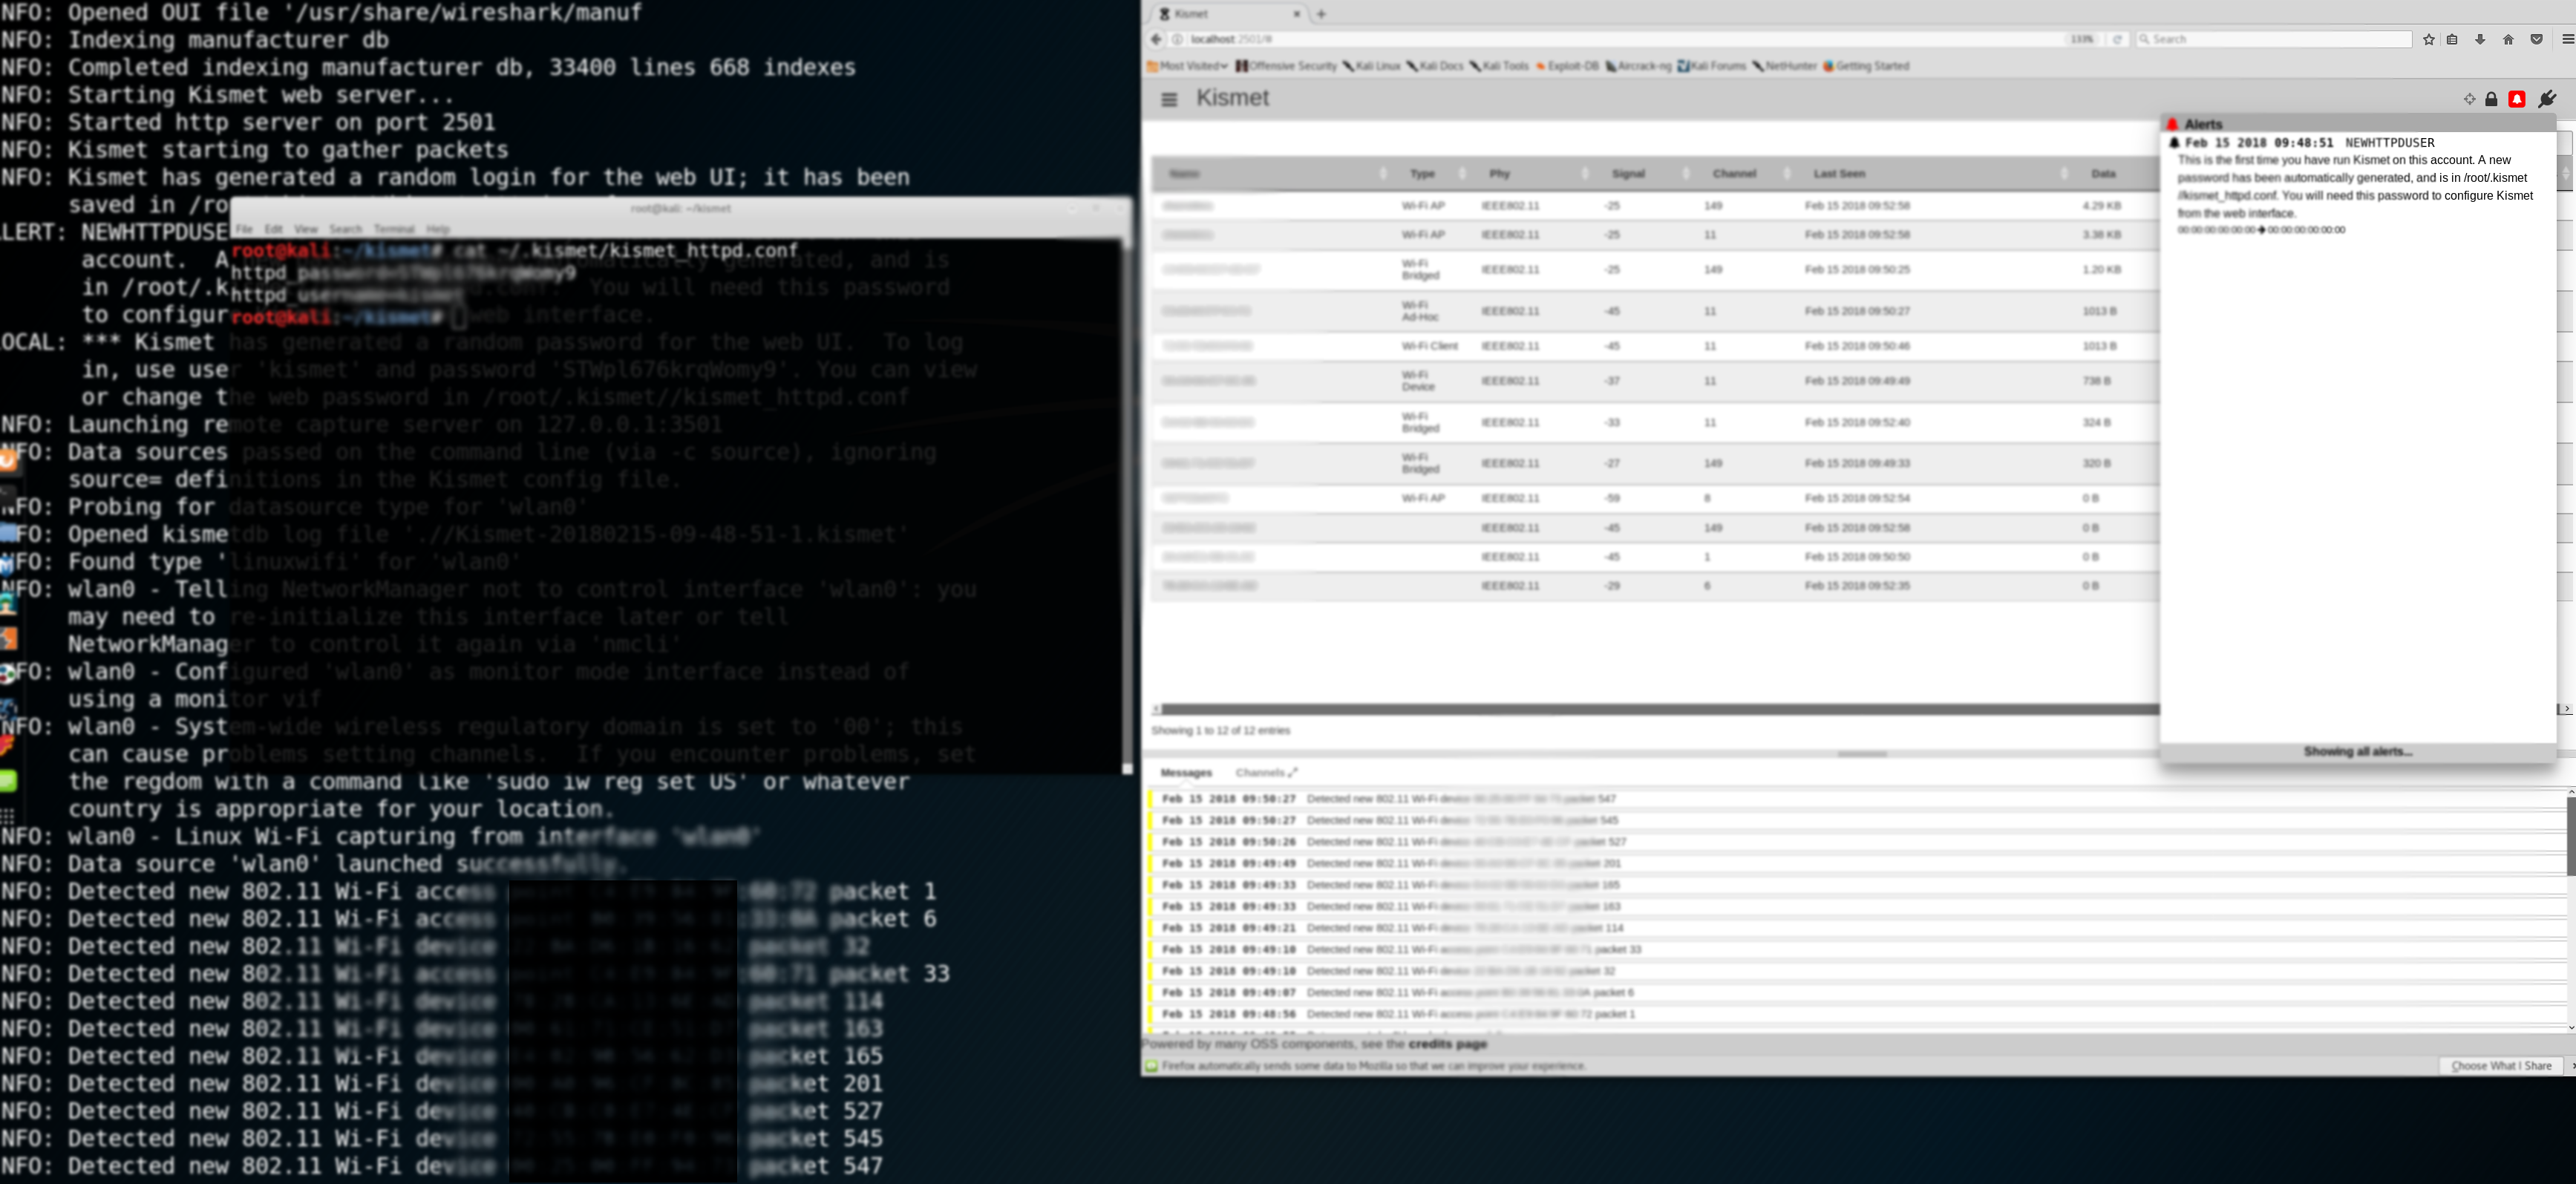Select the device row with 4.29 KB data
Screen dimensions: 2576x1184
(1655, 206)
